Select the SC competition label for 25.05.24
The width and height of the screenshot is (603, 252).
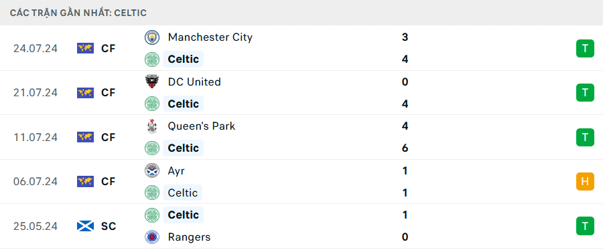[109, 227]
